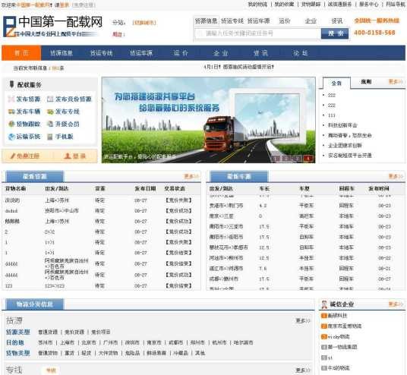The width and height of the screenshot is (407, 375).
Task: Open the 企业 navigation menu item
Action: coord(221,53)
